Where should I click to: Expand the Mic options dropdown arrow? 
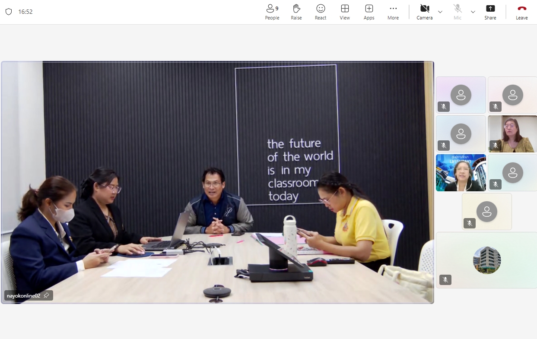click(473, 12)
